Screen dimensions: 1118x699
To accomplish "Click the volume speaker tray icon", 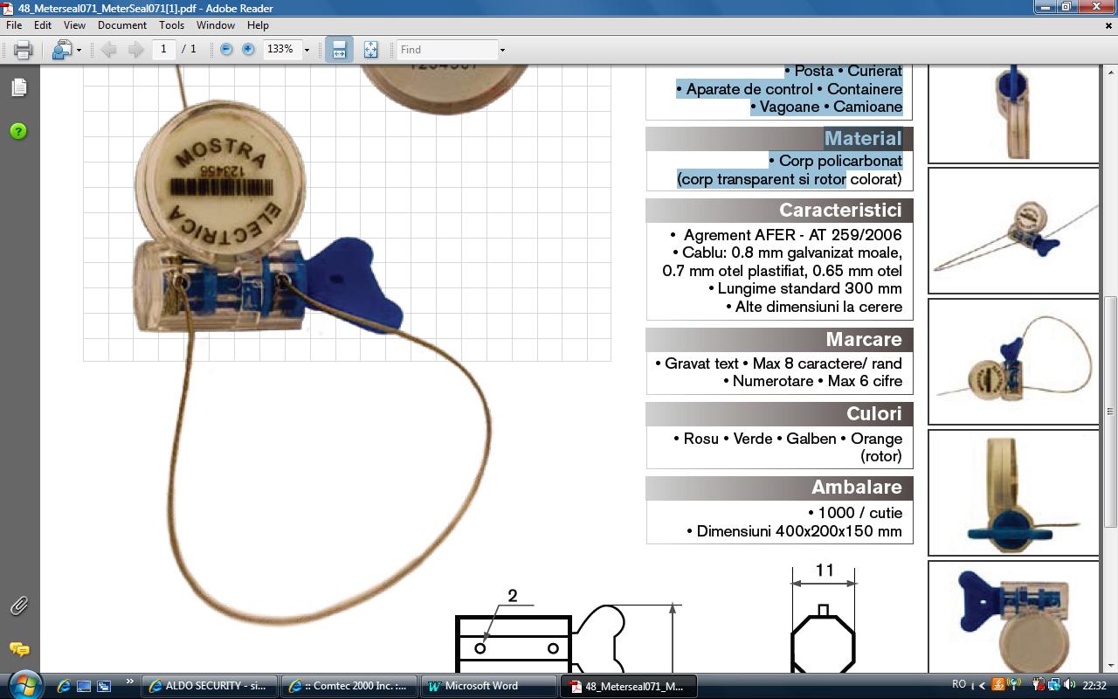I will [x=1070, y=685].
